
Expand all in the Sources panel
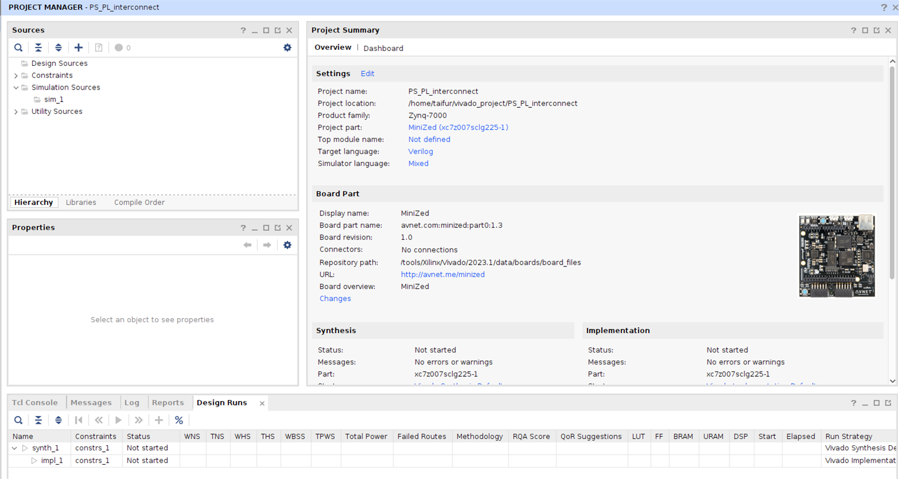[58, 47]
